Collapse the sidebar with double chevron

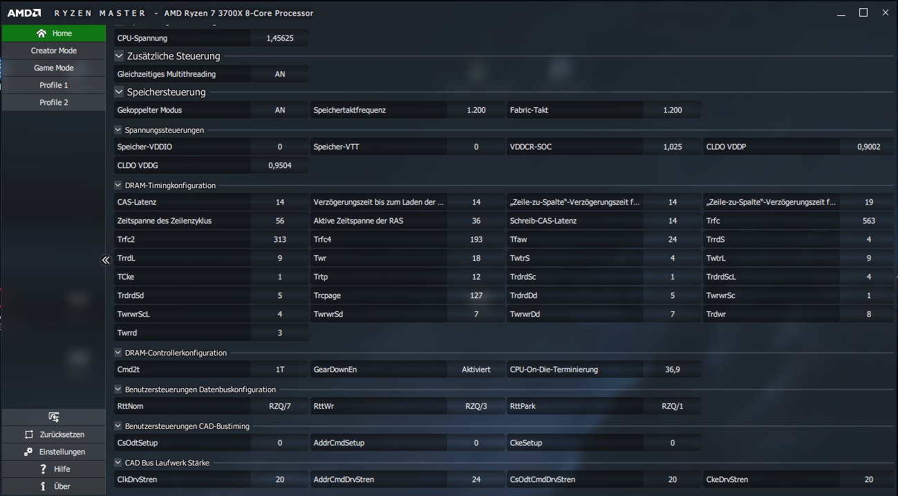[x=106, y=260]
